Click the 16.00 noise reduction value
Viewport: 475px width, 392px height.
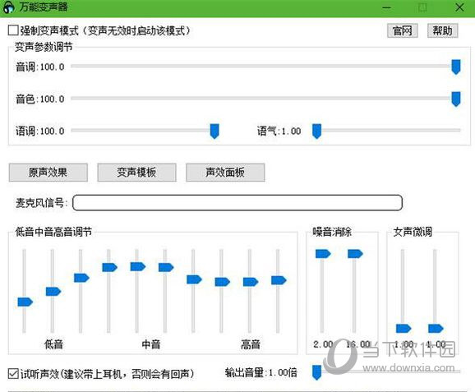[358, 344]
